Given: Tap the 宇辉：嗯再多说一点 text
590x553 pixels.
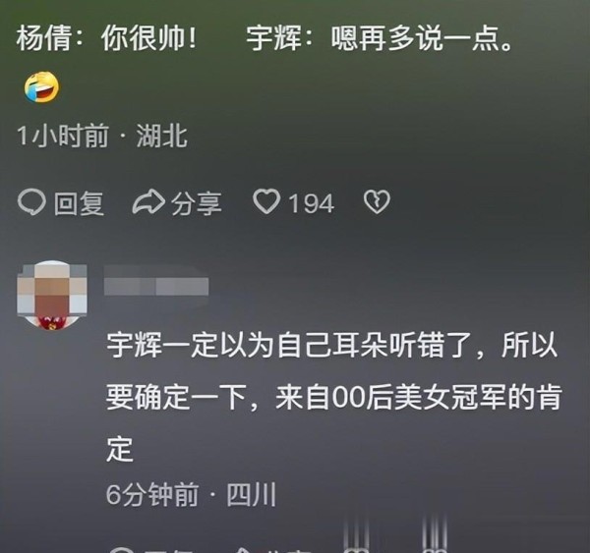Looking at the screenshot, I should 380,38.
